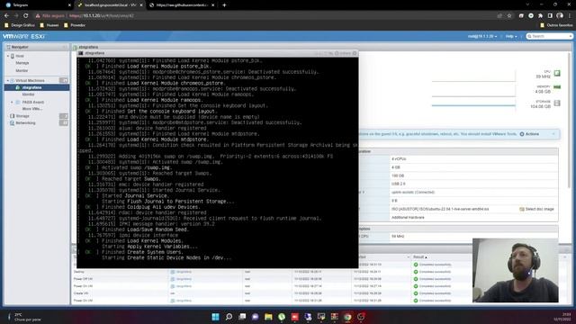Viewport: 576px width, 324px height.
Task: Open Google Chrome from the taskbar
Action: 347,317
